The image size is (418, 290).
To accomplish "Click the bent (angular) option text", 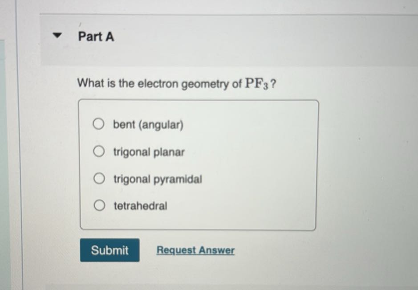I will (148, 124).
